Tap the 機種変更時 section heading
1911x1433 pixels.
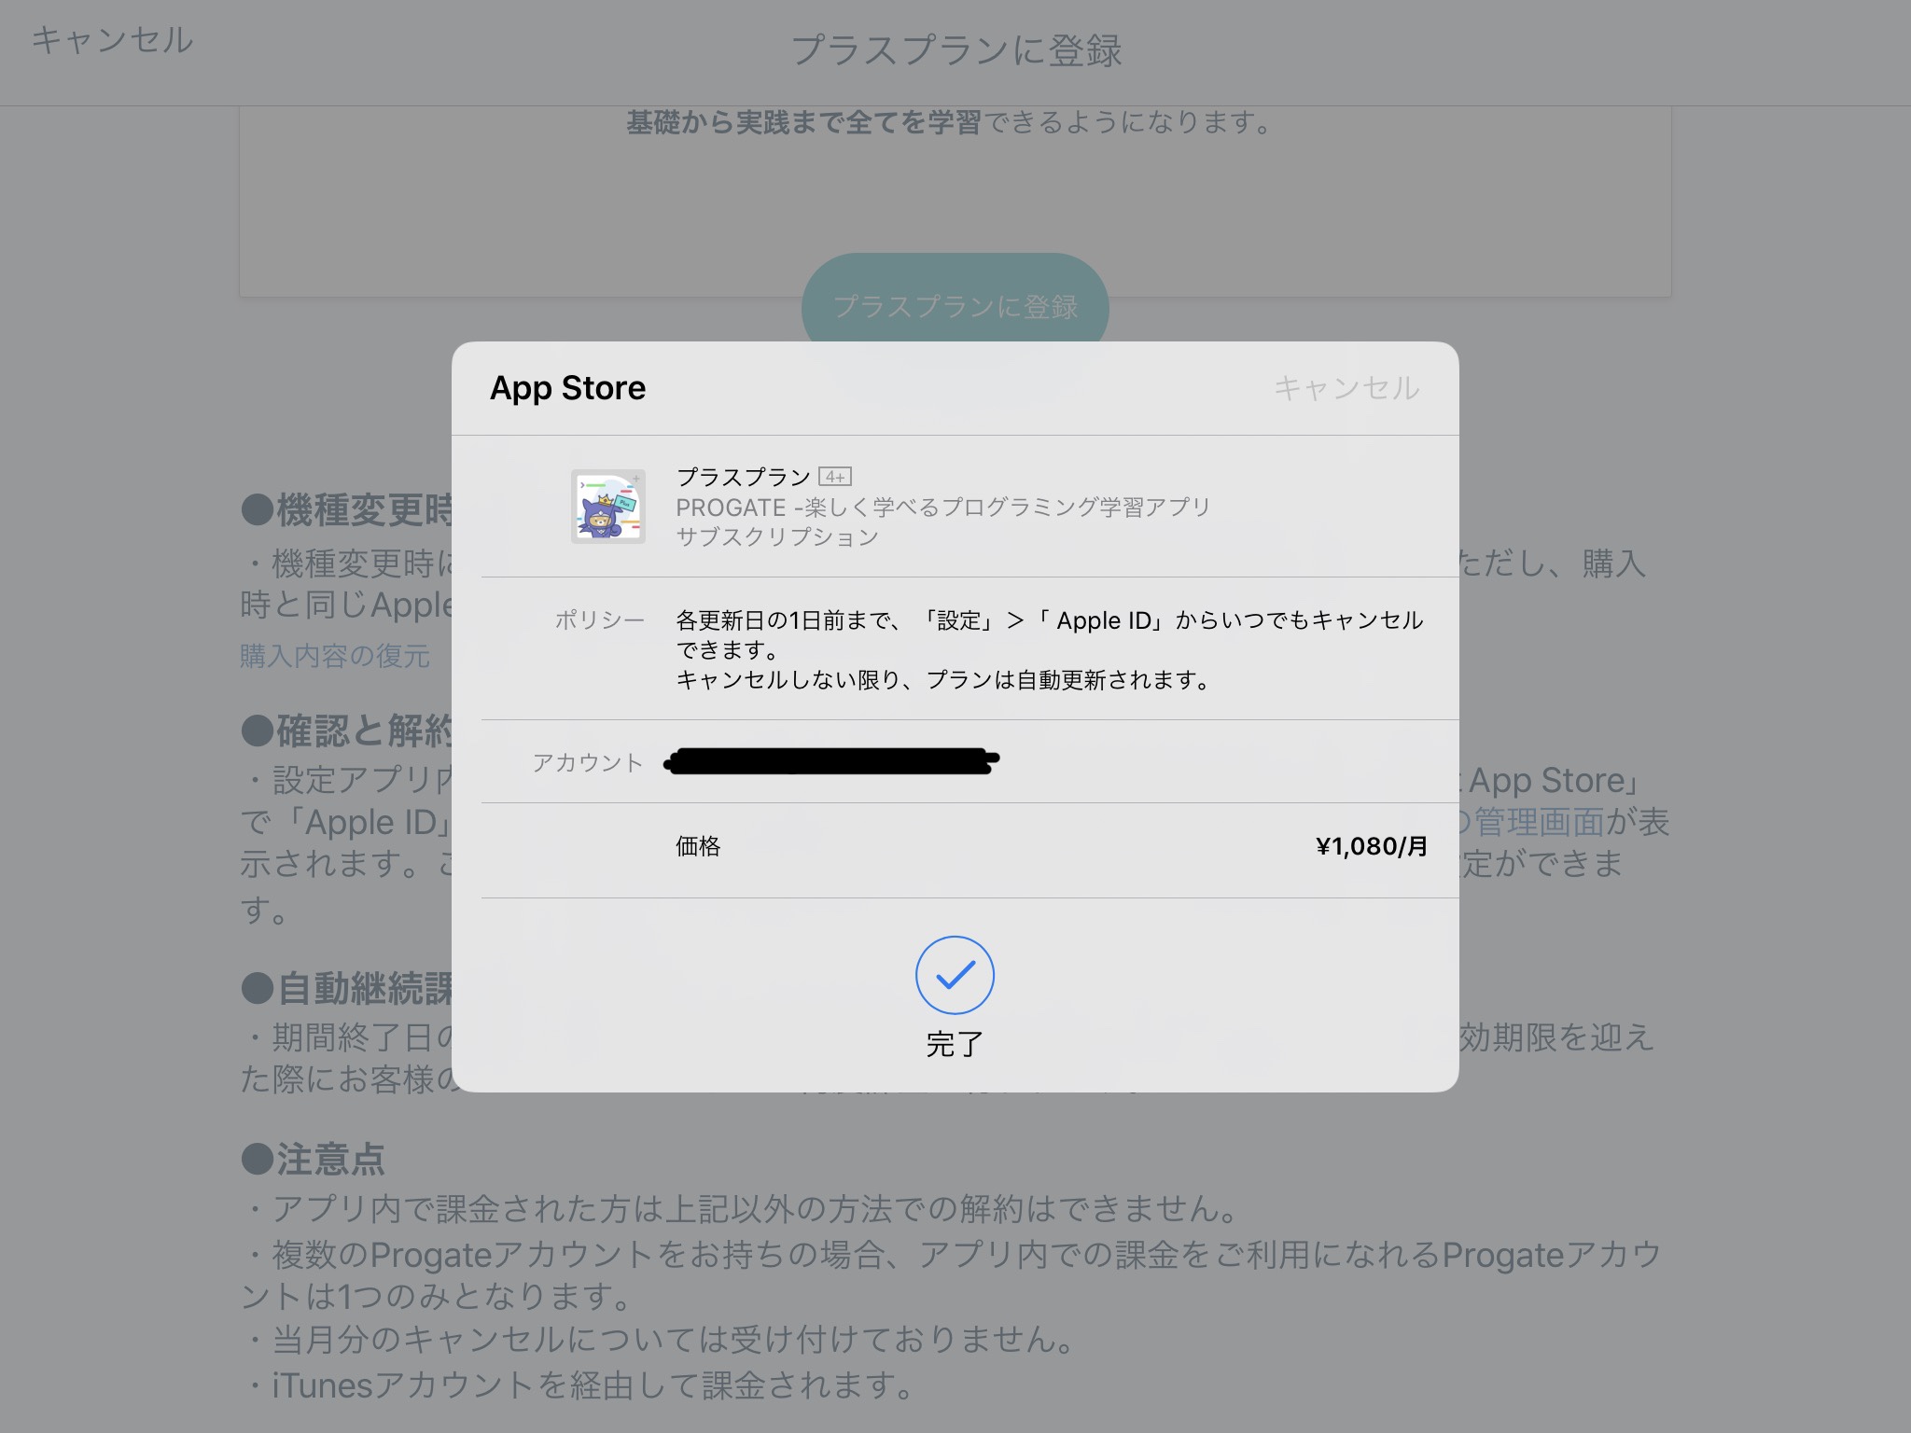tap(347, 510)
